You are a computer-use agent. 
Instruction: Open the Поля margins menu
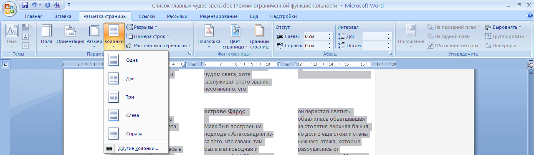(x=46, y=36)
